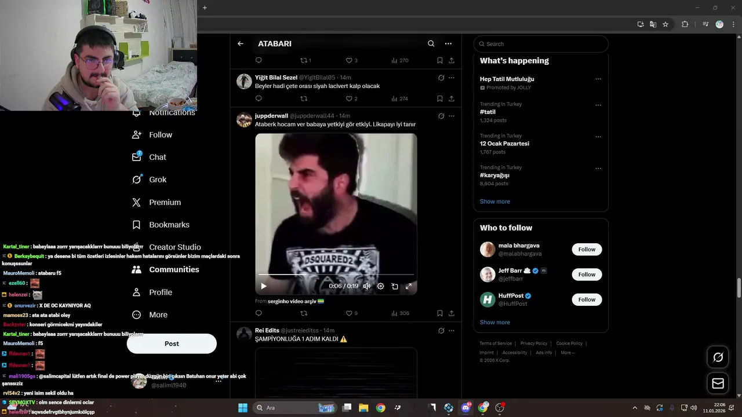
Task: Open Bookmarks in the X sidebar
Action: pyautogui.click(x=161, y=225)
